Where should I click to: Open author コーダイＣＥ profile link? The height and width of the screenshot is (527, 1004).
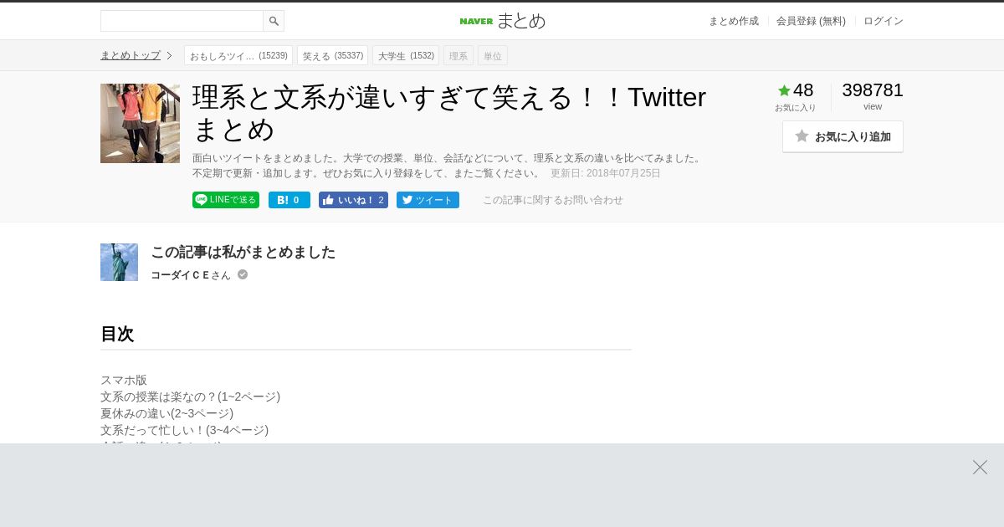click(191, 274)
